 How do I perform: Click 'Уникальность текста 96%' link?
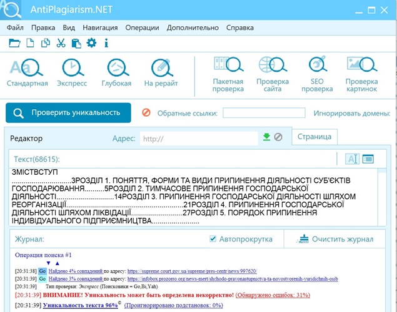[80, 305]
